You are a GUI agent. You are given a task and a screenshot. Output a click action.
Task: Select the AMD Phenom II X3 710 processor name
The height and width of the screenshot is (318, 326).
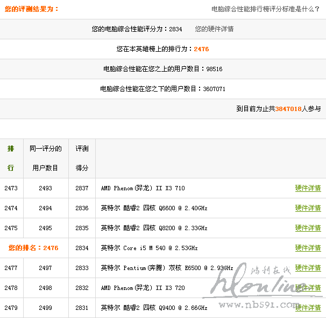pyautogui.click(x=143, y=188)
